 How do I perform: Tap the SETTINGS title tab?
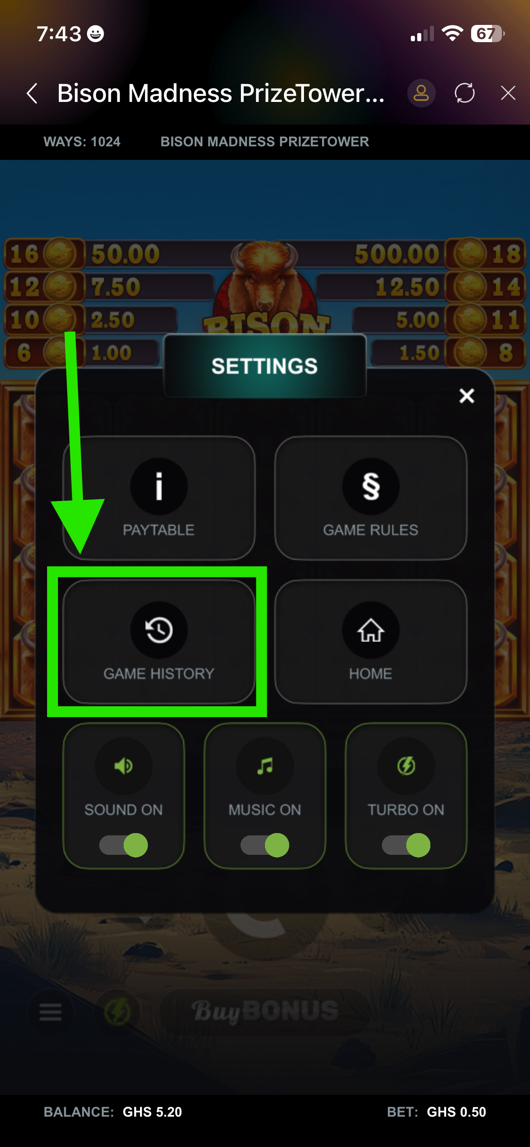tap(265, 366)
